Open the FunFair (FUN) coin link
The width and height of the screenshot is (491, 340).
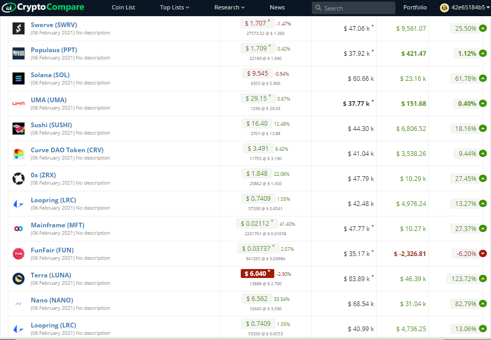[x=52, y=250]
